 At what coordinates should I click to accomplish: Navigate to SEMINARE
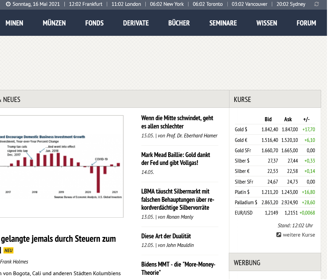point(223,23)
